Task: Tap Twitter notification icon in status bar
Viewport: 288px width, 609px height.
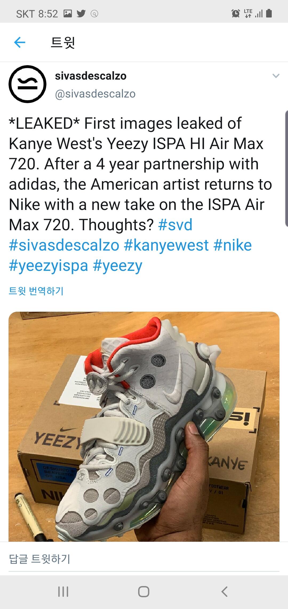Action: point(81,14)
